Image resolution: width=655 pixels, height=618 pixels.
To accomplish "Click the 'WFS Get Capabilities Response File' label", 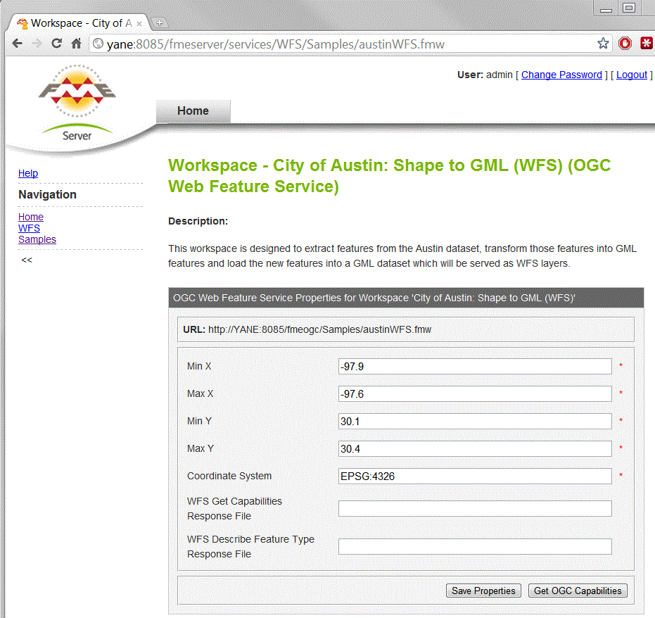I will coord(235,508).
